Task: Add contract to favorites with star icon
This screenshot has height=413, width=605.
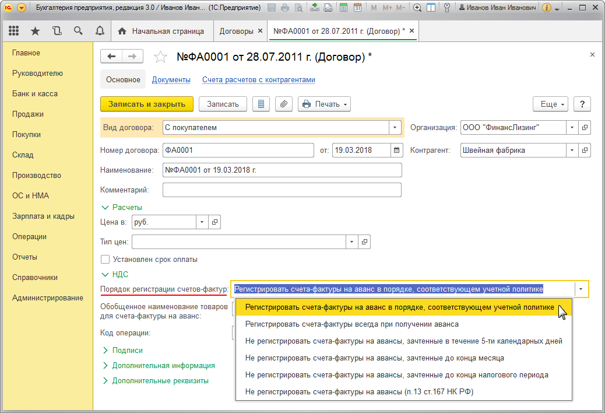Action: coord(160,57)
